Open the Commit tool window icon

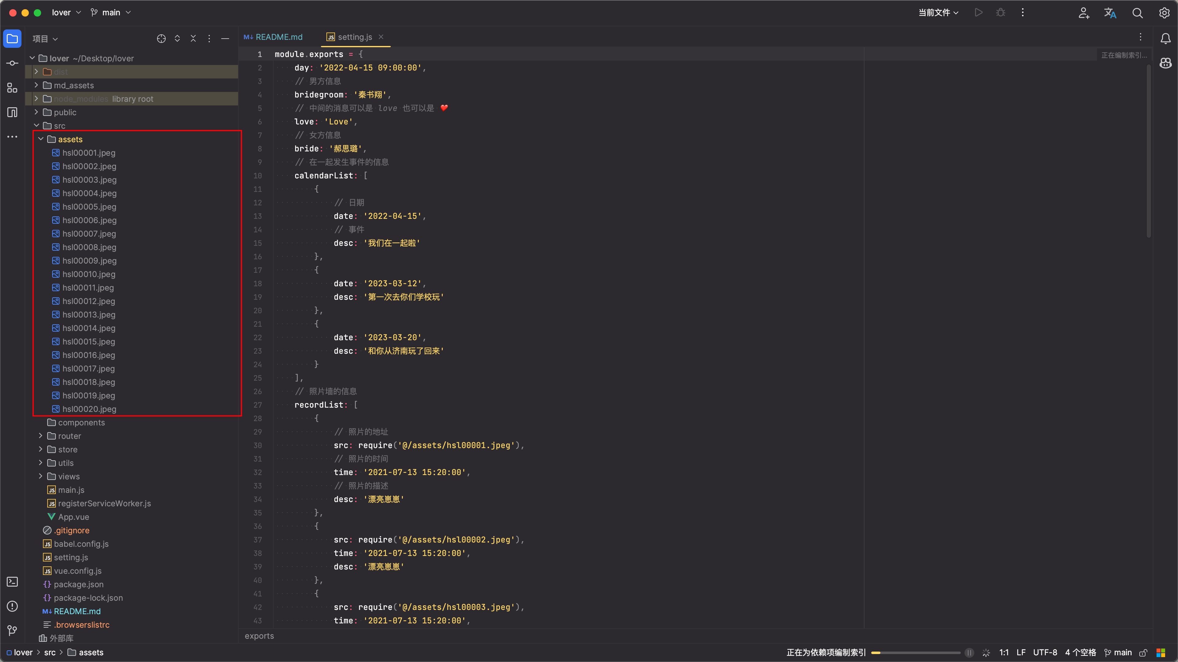[12, 63]
